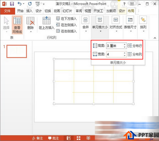Open the File (文件) tab
Image resolution: width=159 pixels, height=141 pixels.
click(x=8, y=11)
